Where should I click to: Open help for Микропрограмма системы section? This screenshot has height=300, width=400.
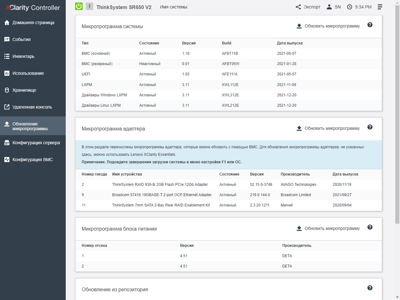coord(370,25)
